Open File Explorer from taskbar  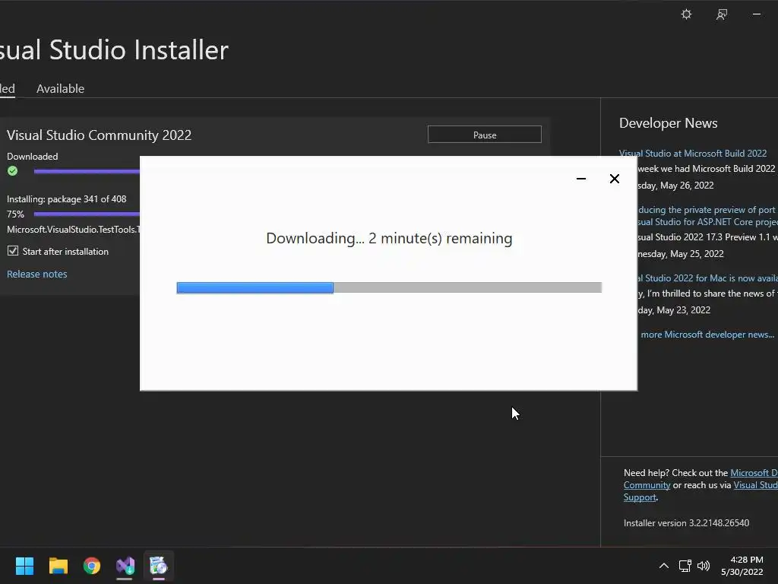coord(58,566)
